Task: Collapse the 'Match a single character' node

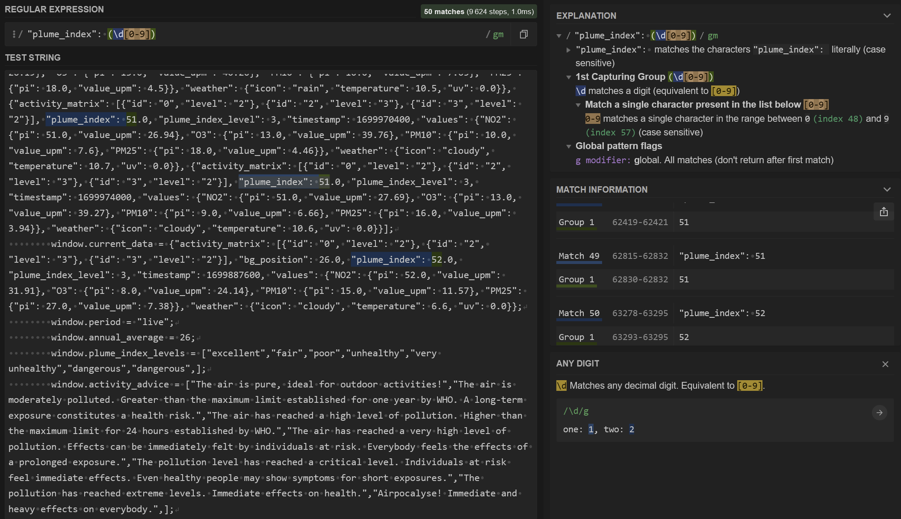Action: coord(578,105)
